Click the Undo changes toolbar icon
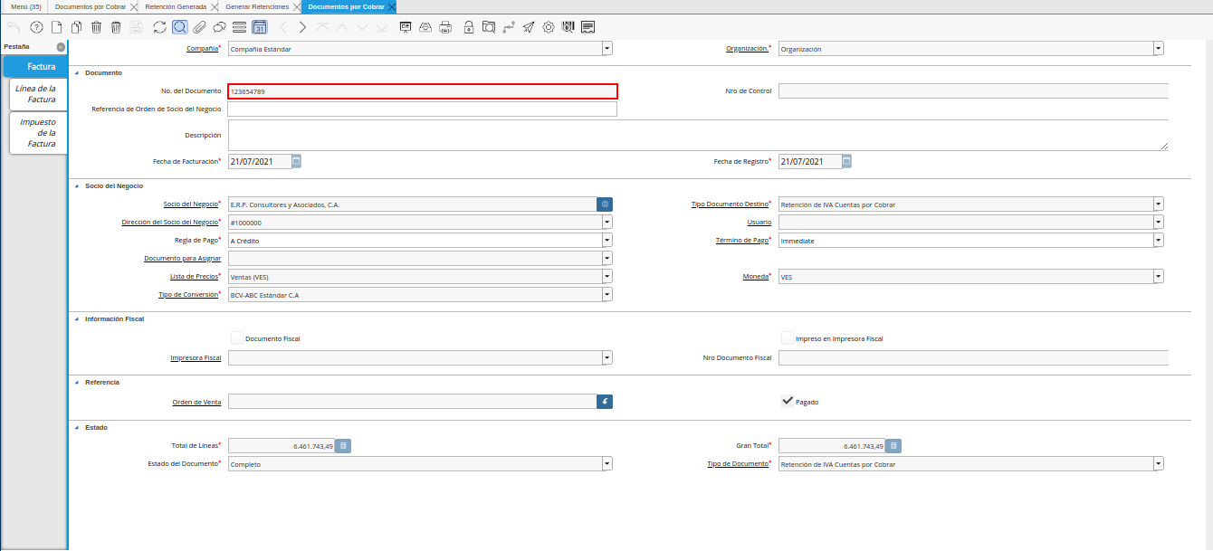The height and width of the screenshot is (551, 1213). (x=13, y=27)
